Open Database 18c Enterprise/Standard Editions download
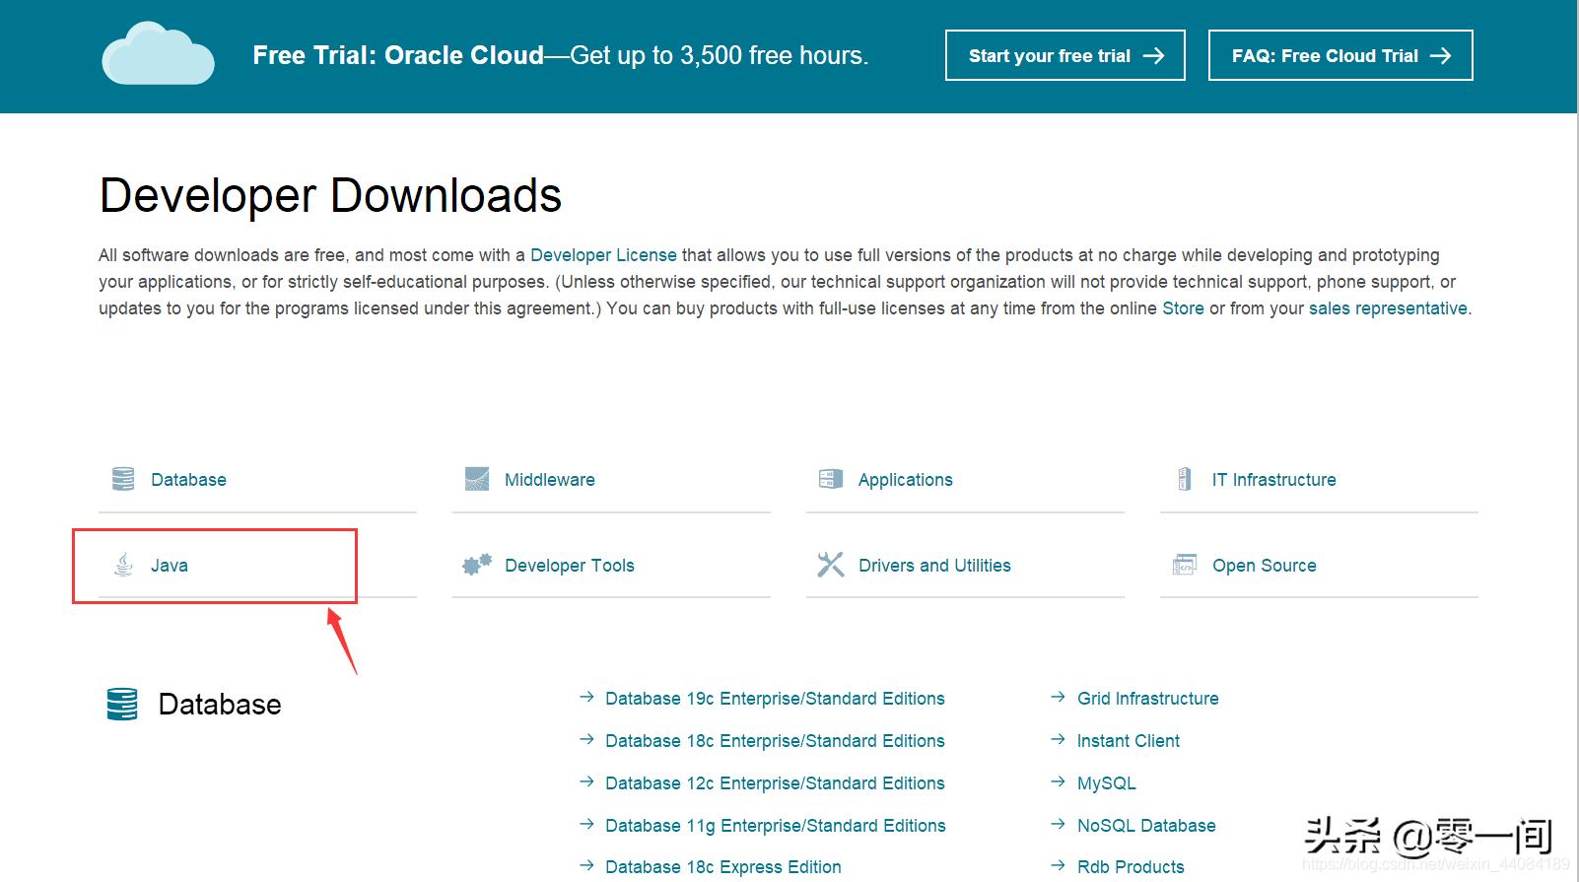The width and height of the screenshot is (1579, 882). 775,741
